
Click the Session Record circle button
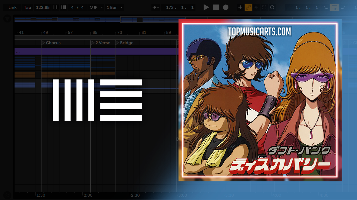click(272, 7)
